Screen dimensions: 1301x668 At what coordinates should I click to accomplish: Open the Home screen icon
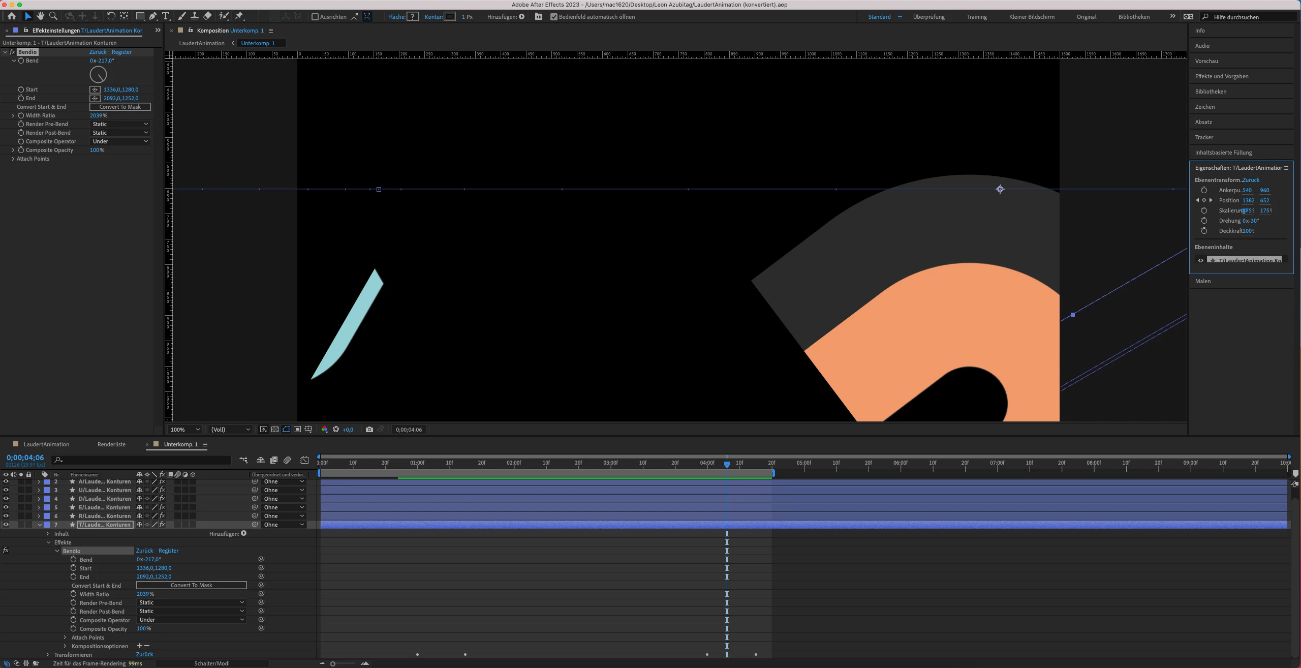point(12,16)
